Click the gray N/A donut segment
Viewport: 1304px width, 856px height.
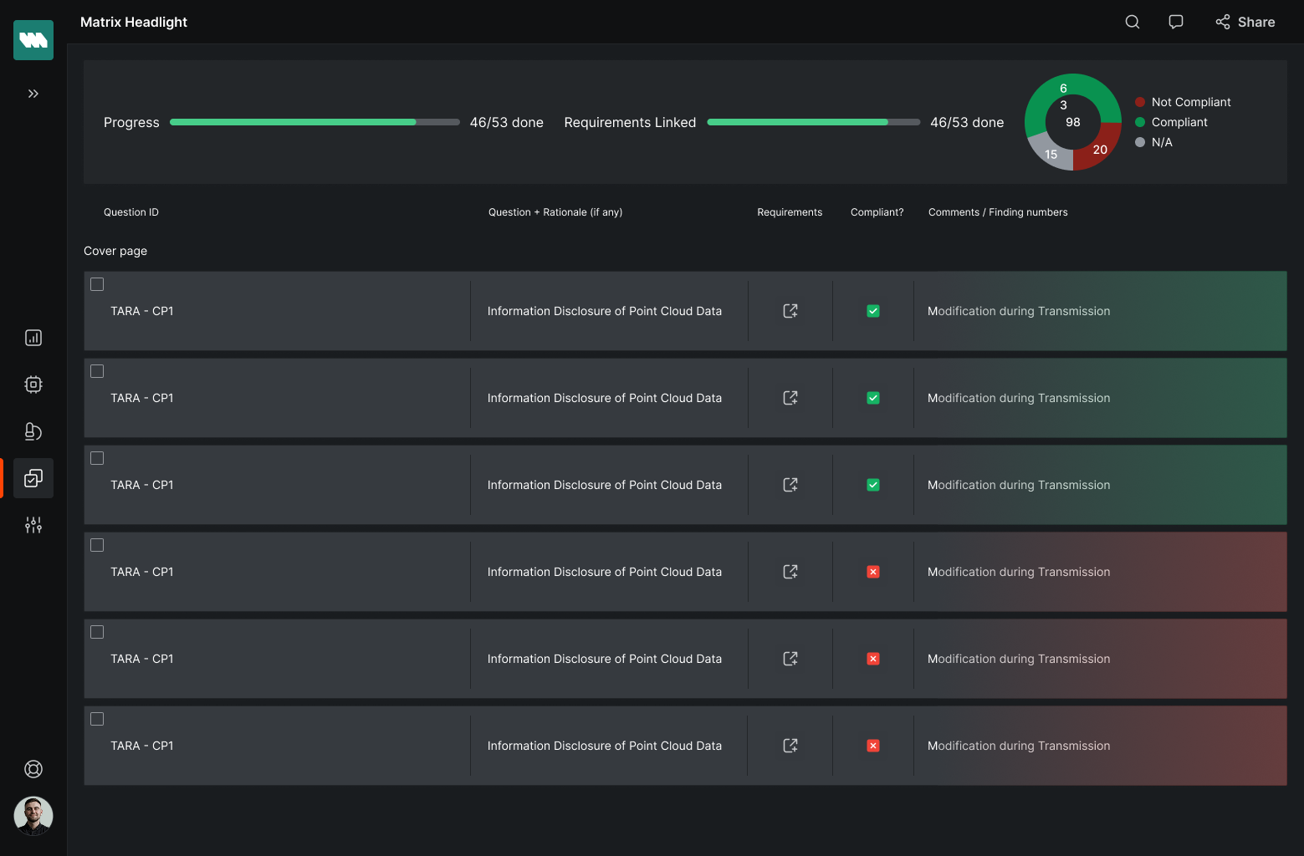(1050, 154)
